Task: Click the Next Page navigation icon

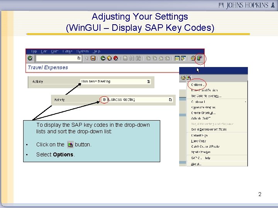Action: pos(161,58)
